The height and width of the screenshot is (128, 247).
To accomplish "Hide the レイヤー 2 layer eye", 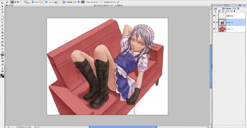I will coord(214,22).
